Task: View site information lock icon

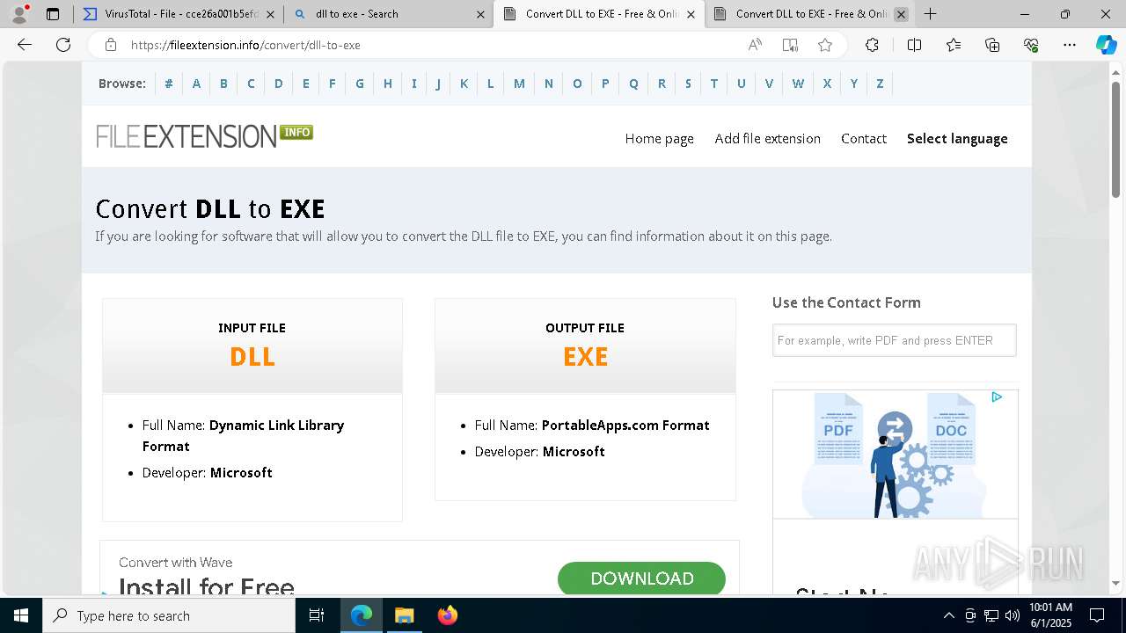Action: (x=110, y=45)
